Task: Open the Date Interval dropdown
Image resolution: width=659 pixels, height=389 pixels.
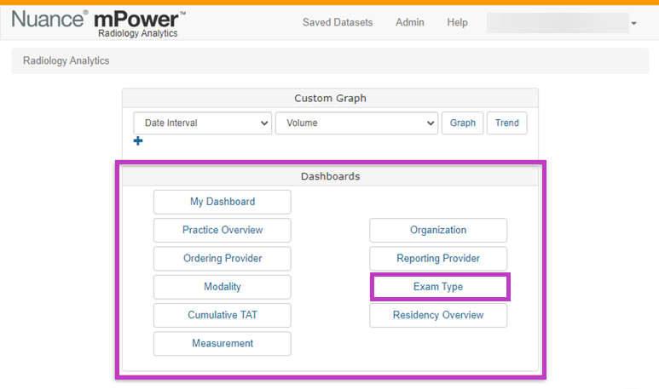Action: 203,123
